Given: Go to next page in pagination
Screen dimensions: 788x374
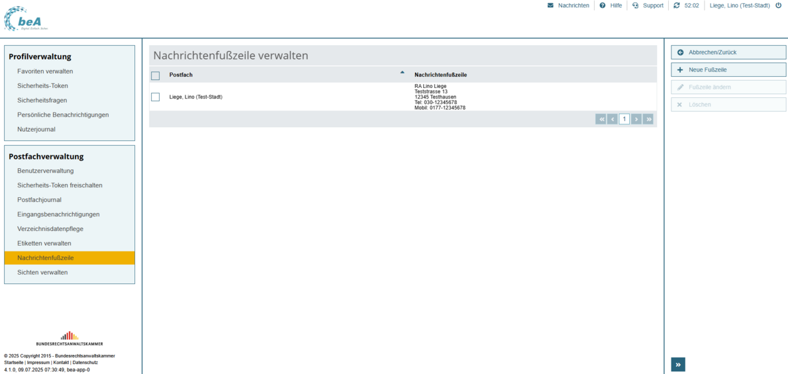Looking at the screenshot, I should tap(636, 119).
